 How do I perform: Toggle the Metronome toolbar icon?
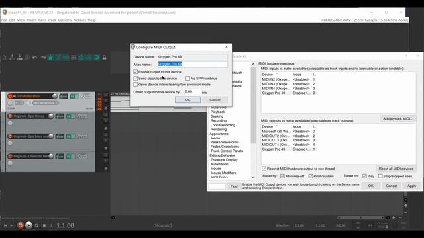(x=50, y=58)
